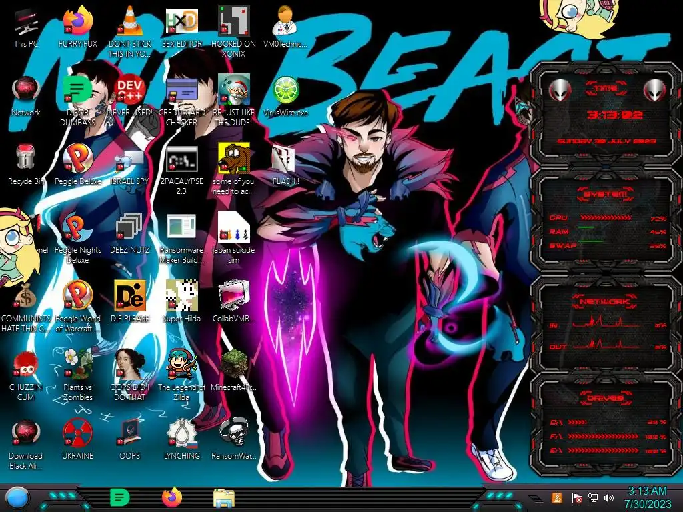Viewport: 683px width, 512px height.
Task: Click the widget date SUNDAY 30 JULY 2023
Action: coord(606,141)
